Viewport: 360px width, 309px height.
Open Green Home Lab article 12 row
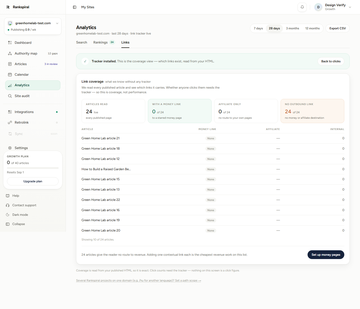pyautogui.click(x=213, y=159)
